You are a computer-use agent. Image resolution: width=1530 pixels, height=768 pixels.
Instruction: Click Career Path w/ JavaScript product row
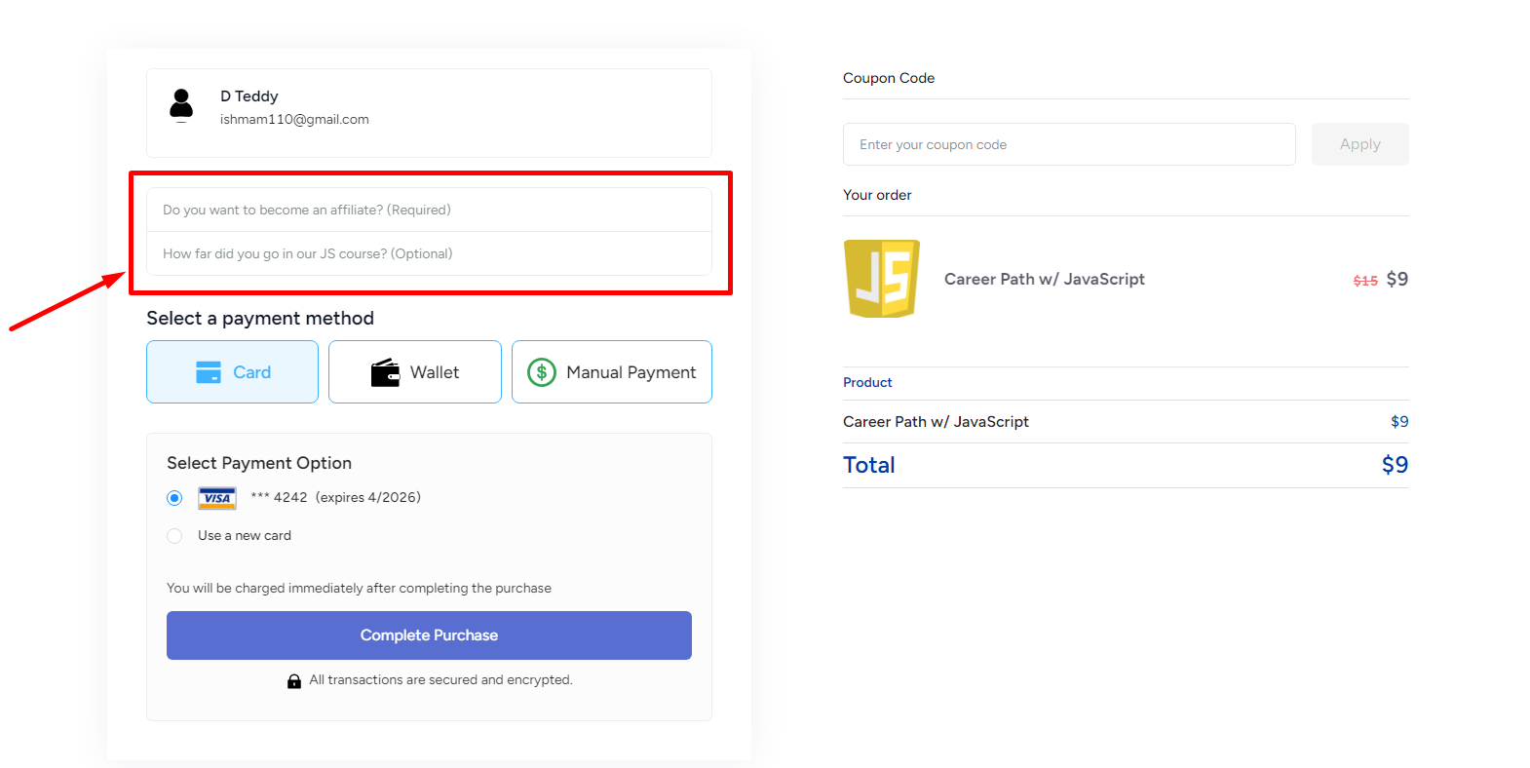(x=1126, y=421)
